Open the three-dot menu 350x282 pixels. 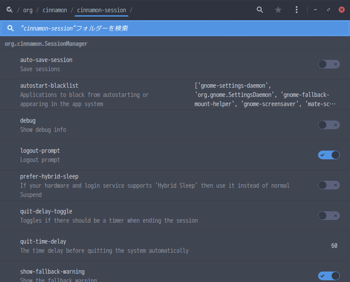coord(297,10)
